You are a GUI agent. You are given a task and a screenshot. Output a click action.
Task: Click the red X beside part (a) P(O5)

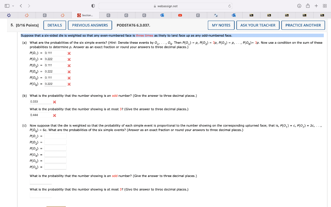pyautogui.click(x=69, y=78)
